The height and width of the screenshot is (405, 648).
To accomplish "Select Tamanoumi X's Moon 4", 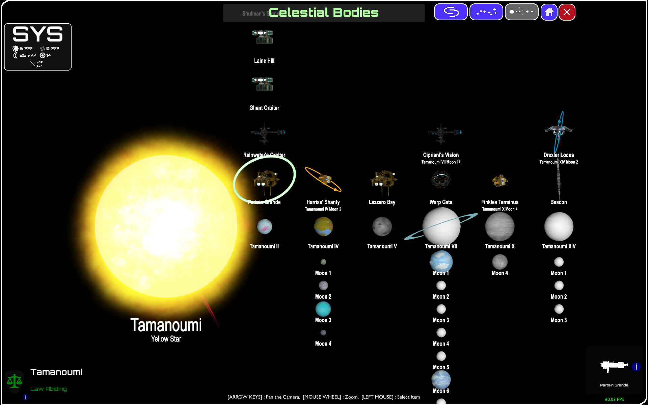I will (500, 262).
